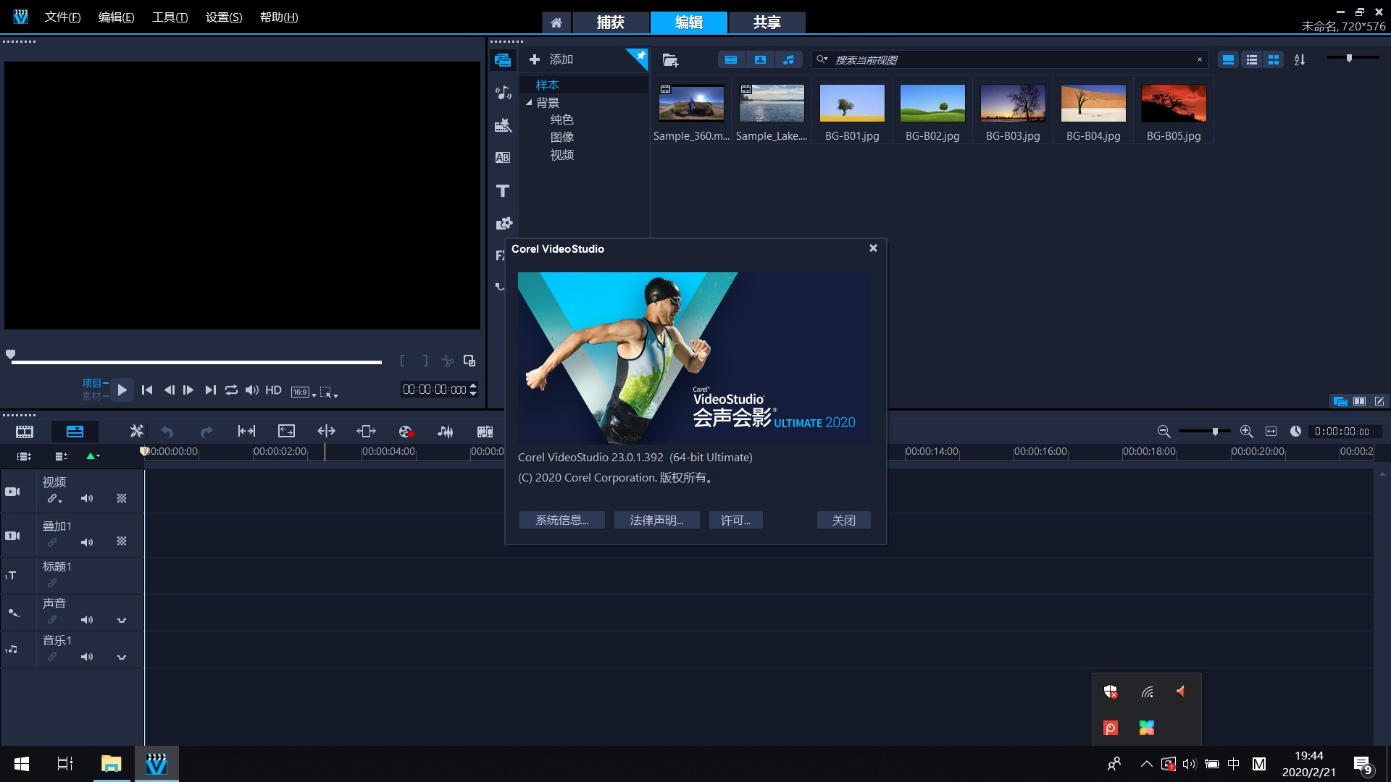
Task: Open the Sound Mixer icon
Action: point(446,432)
